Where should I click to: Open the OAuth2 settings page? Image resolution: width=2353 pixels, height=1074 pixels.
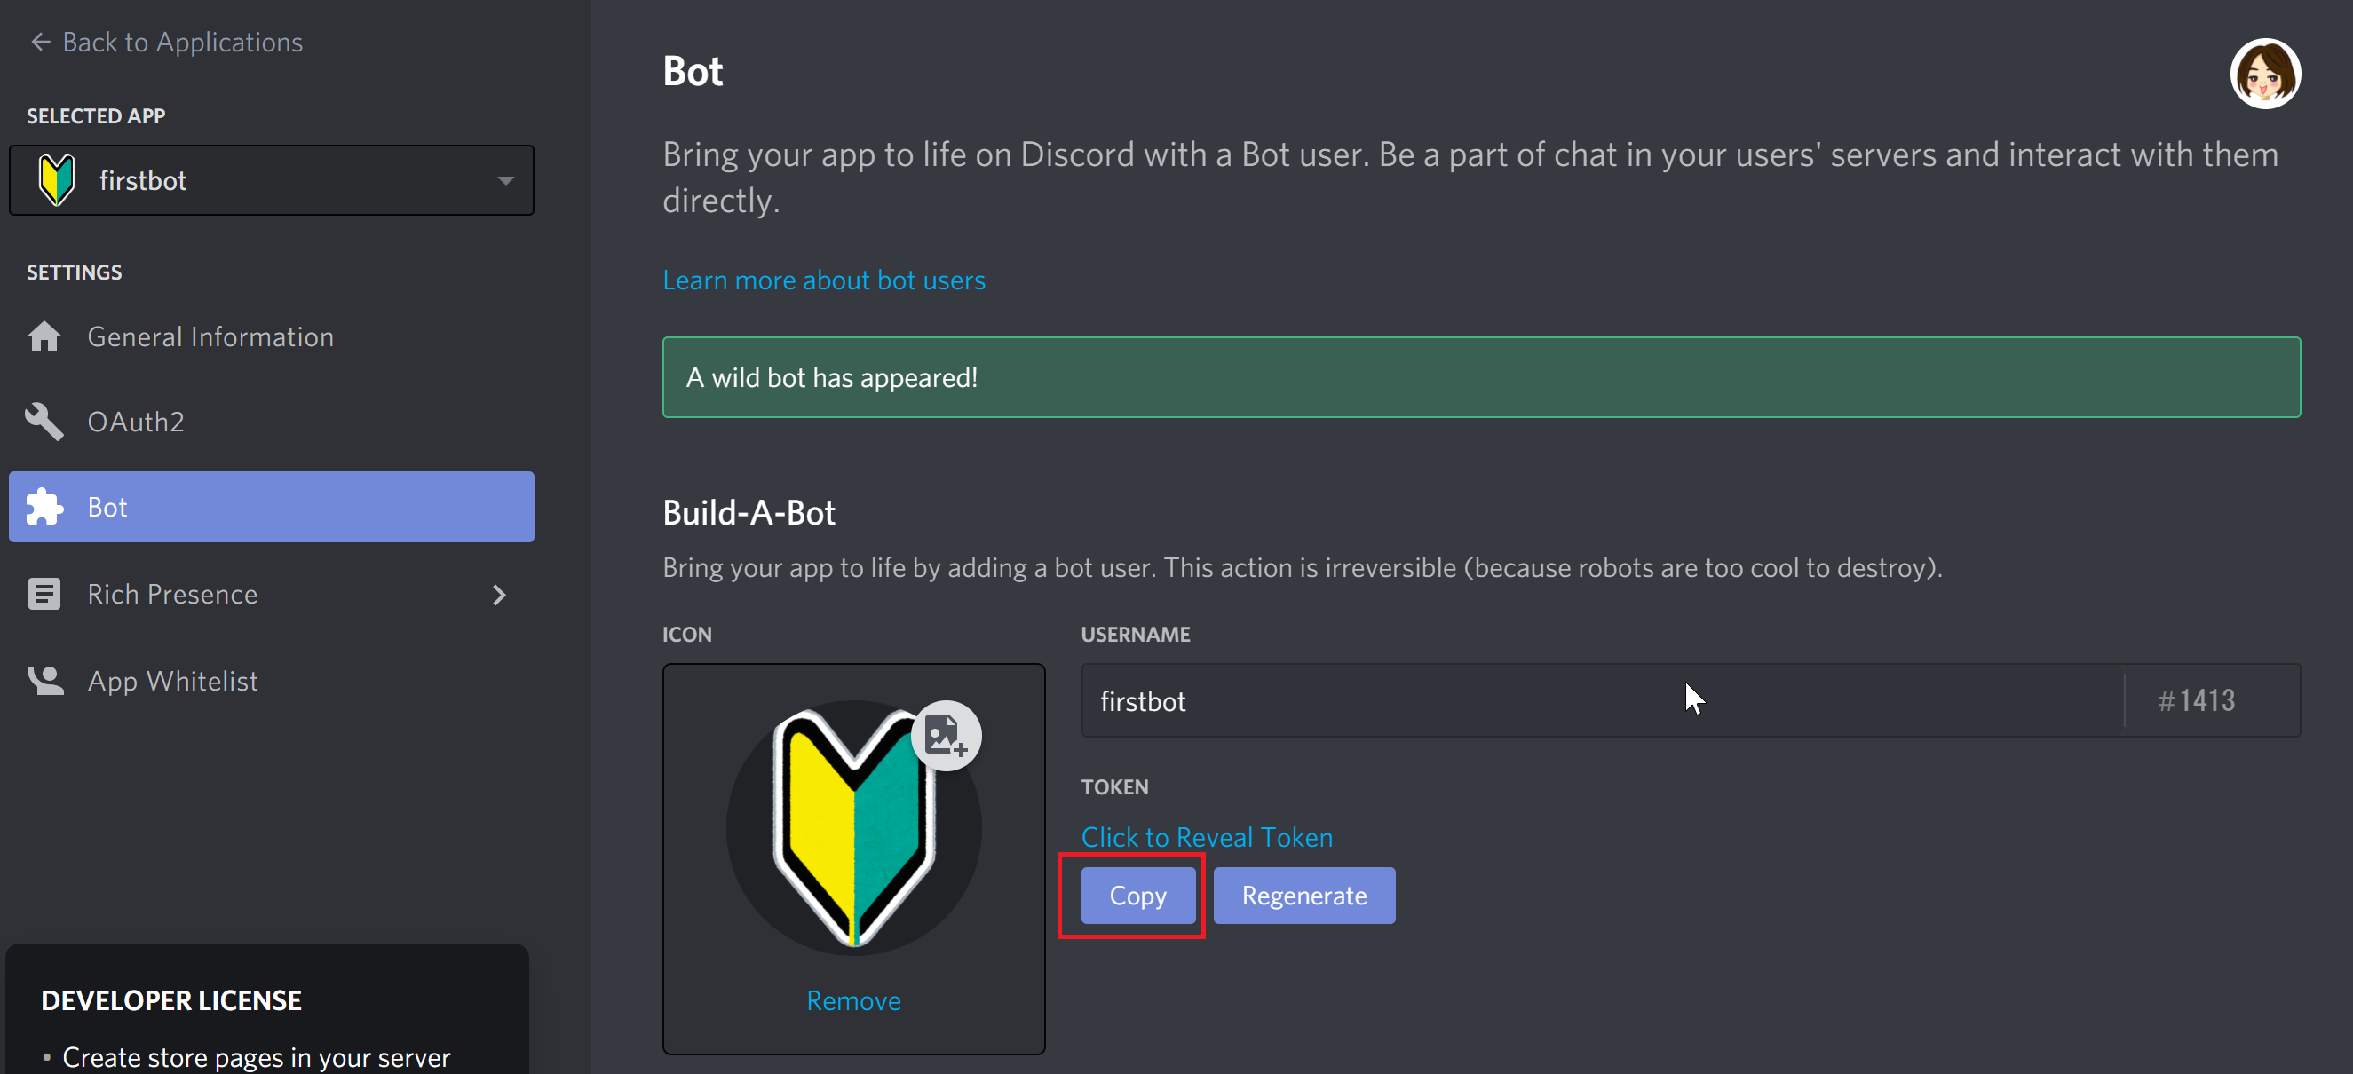coord(136,421)
